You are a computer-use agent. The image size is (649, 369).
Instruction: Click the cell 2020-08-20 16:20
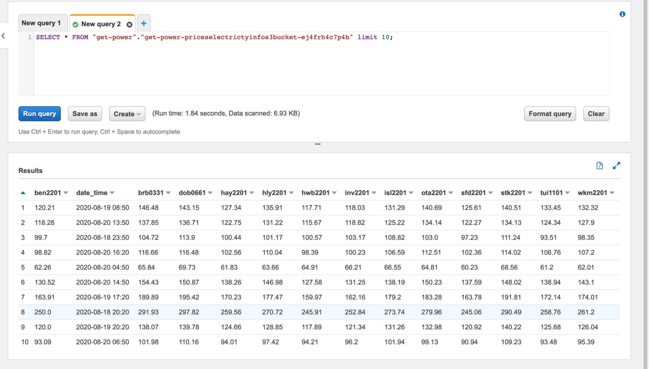[x=102, y=252]
